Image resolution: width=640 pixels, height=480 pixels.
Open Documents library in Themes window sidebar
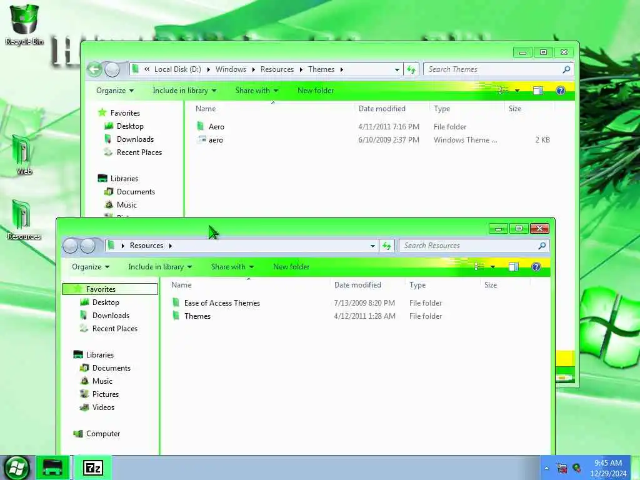tap(129, 191)
